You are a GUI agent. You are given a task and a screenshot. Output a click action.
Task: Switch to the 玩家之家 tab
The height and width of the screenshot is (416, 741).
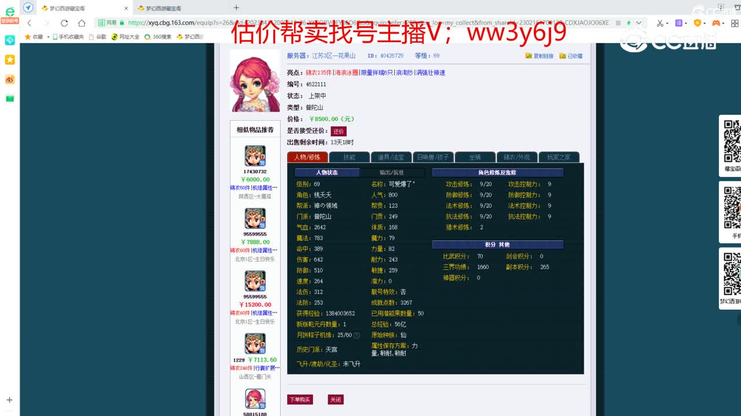coord(559,157)
